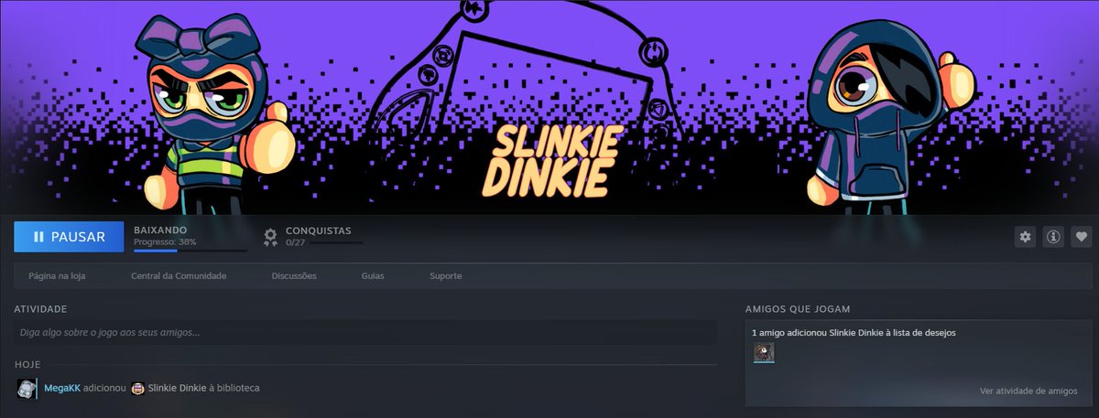Open the MegaKK profile link
Screen dimensions: 1099x418
tap(62, 388)
